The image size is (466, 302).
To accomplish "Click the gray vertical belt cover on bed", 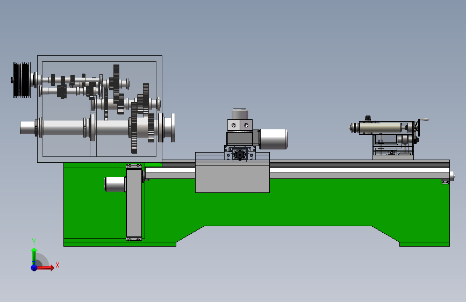I will pyautogui.click(x=134, y=203).
